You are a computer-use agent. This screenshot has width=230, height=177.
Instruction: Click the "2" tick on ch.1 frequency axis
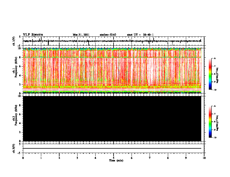[x=20, y=84]
